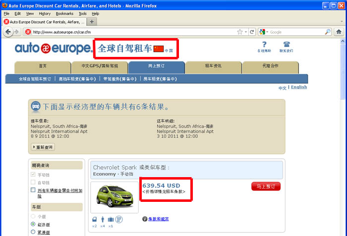Click the 639.54 USD price text
Viewport: 347px width, 236px height.
161,186
